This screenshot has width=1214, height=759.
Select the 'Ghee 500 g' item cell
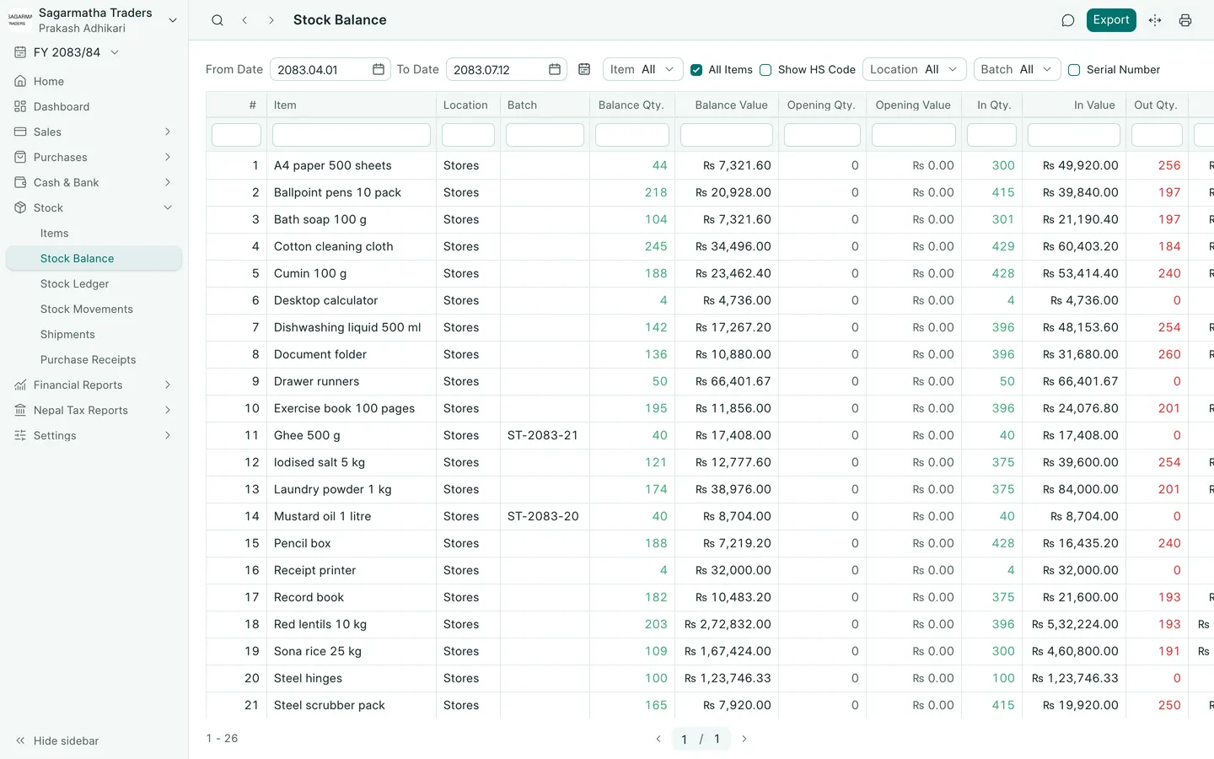point(352,435)
